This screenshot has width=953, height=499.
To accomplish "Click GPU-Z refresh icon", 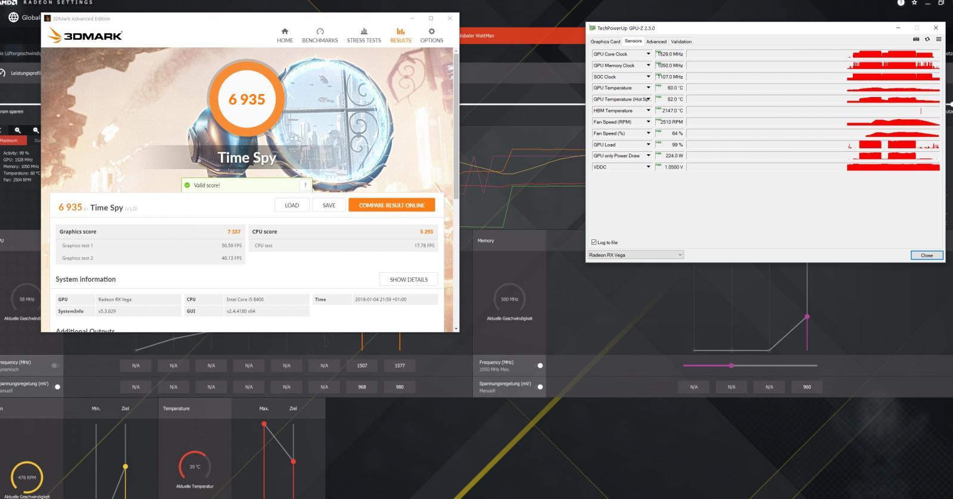I will [927, 39].
